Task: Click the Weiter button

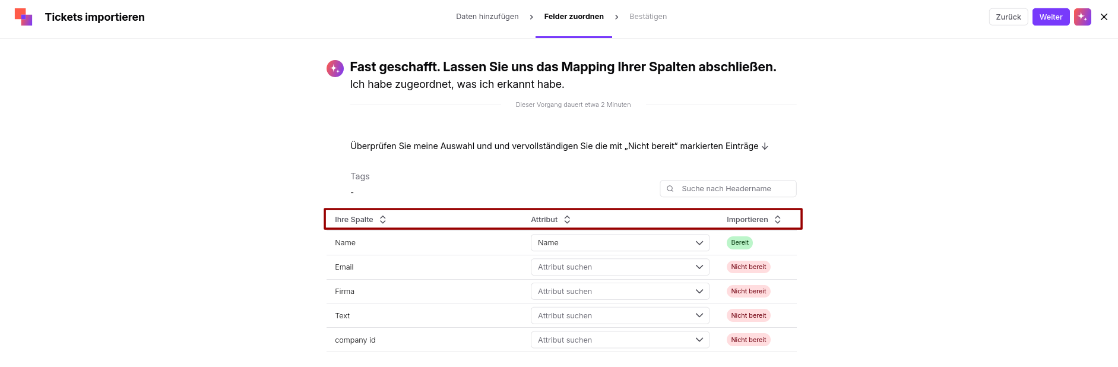Action: click(x=1051, y=17)
